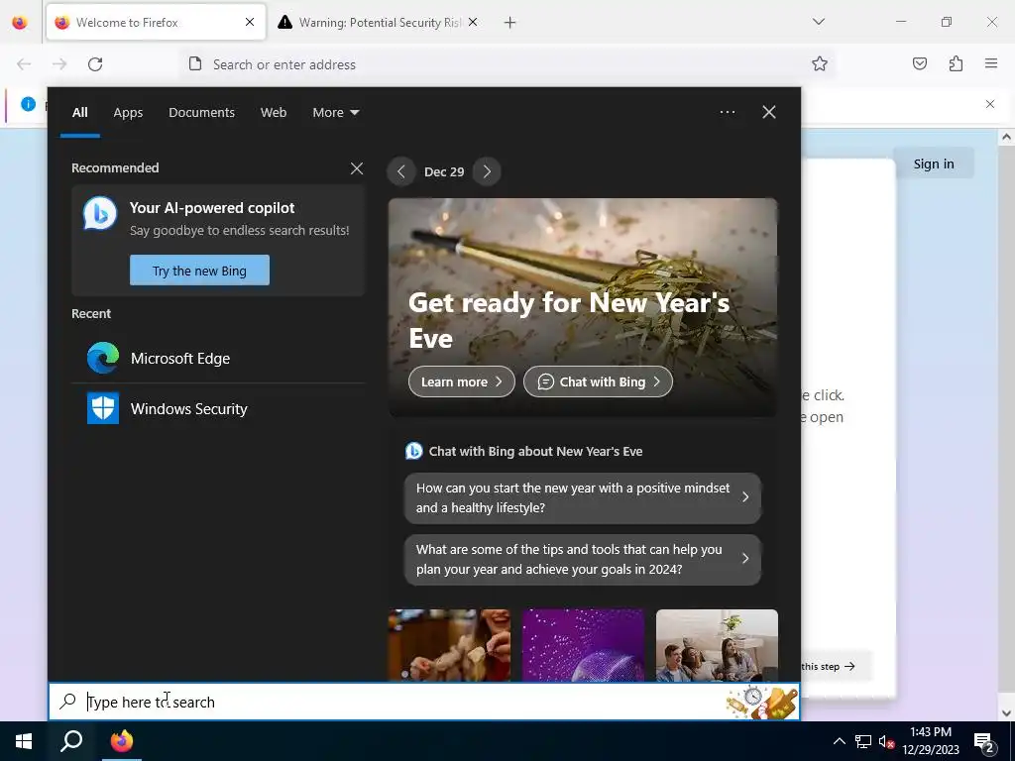Save to Pocket icon in Firefox toolbar
The image size is (1015, 761).
pos(919,64)
